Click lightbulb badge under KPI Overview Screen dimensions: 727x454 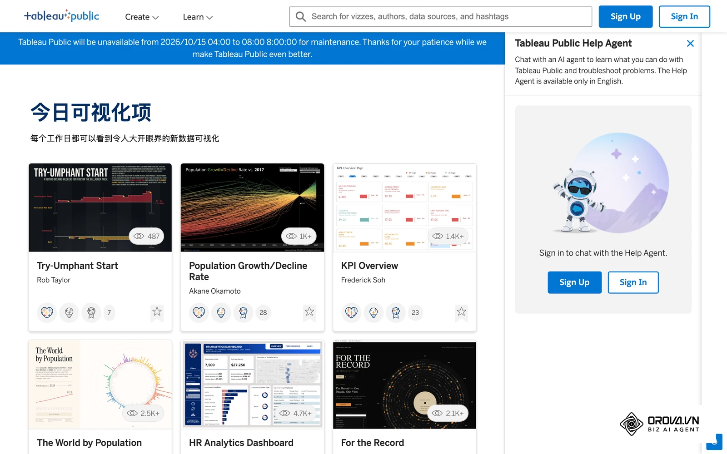373,312
